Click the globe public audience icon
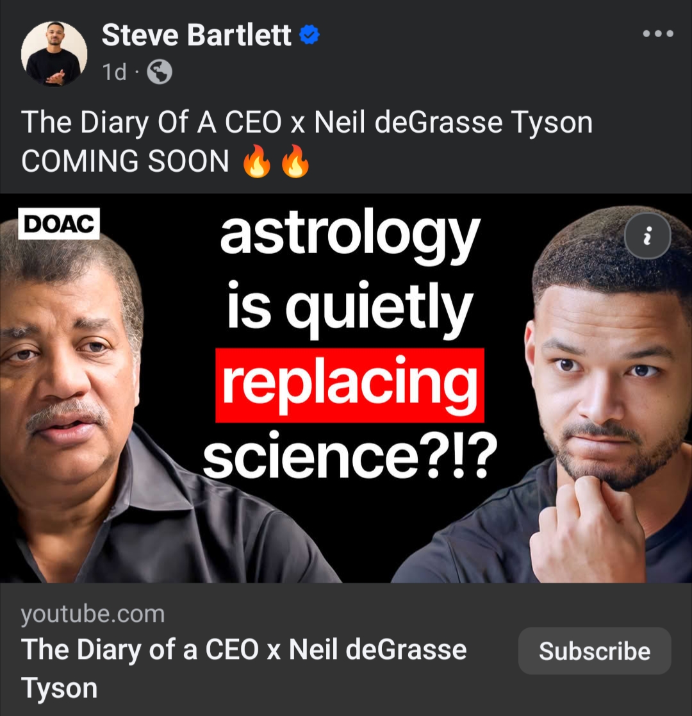 (x=160, y=72)
